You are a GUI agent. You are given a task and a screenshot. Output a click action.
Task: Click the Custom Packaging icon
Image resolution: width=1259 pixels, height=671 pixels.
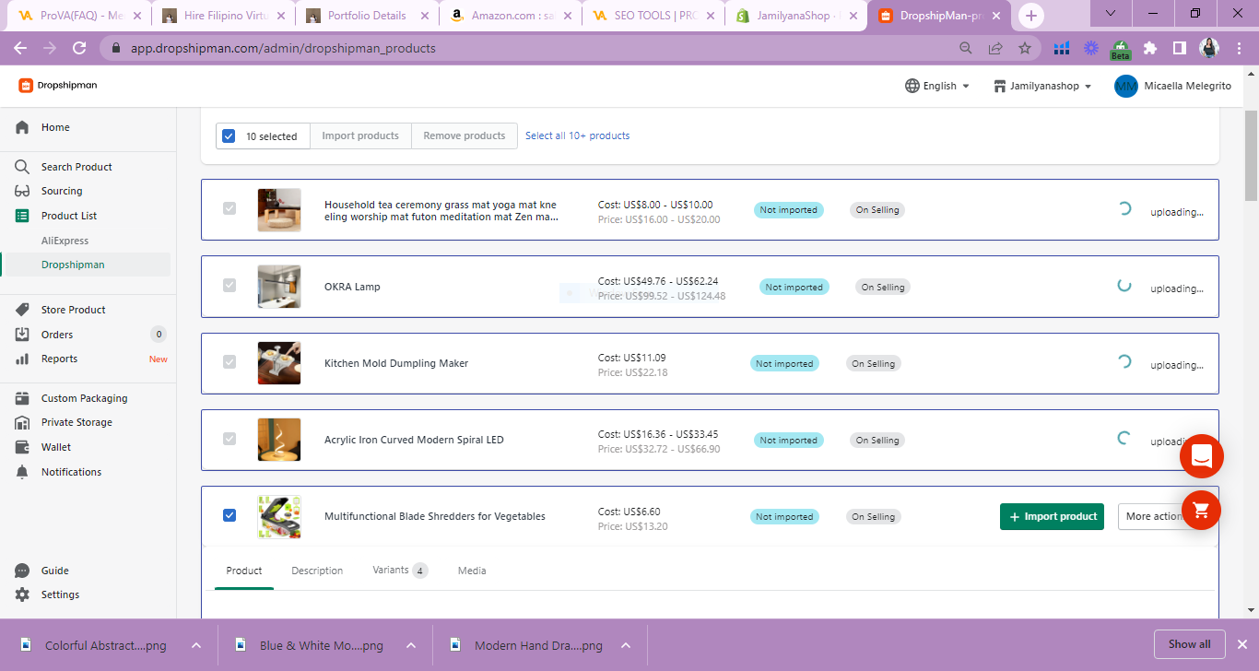point(22,398)
